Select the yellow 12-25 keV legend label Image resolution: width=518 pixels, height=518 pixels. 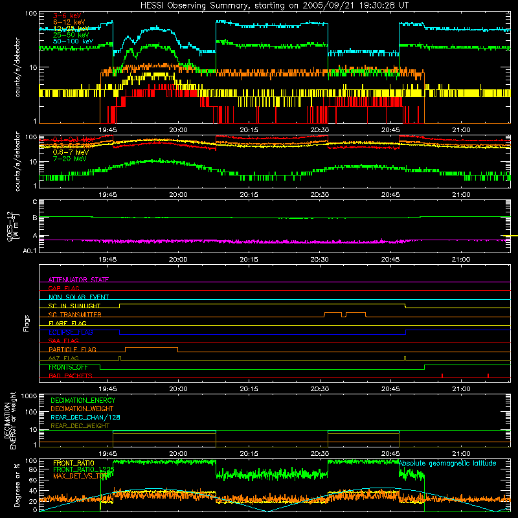[x=71, y=28]
